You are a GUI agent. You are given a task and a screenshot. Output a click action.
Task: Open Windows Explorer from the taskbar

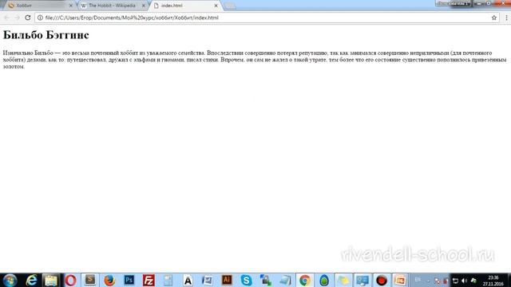coord(50,280)
